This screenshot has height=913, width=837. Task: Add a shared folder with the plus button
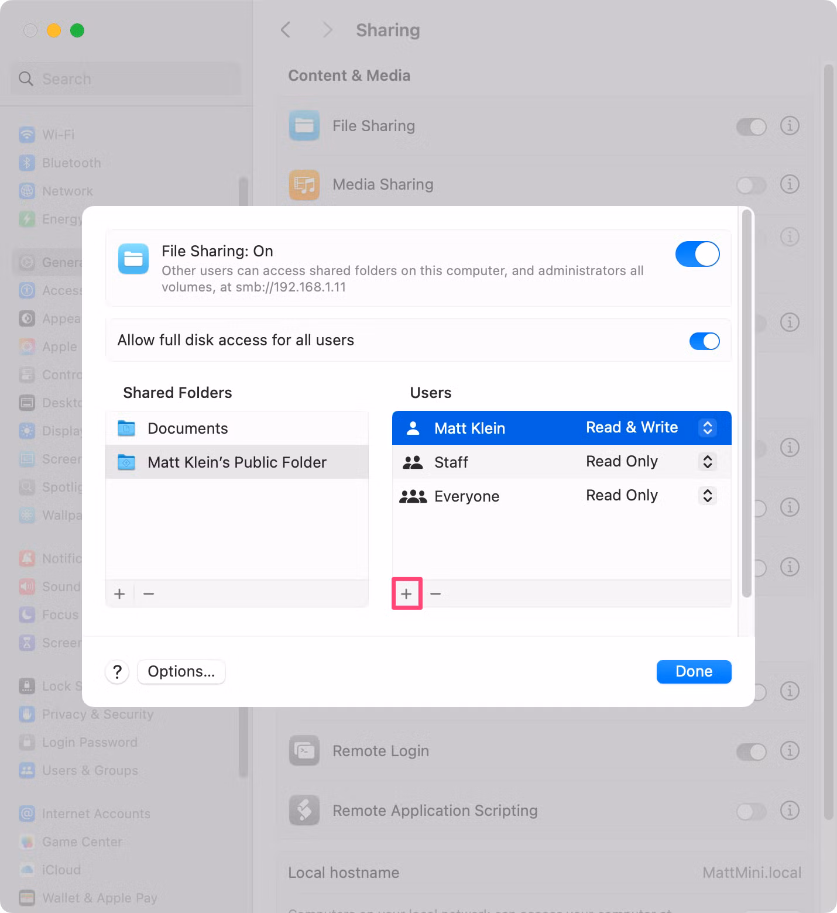[x=119, y=594]
